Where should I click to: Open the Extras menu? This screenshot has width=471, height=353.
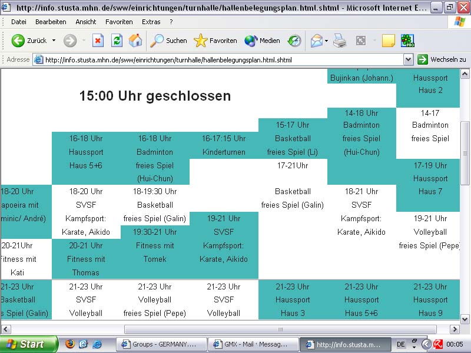(x=151, y=22)
